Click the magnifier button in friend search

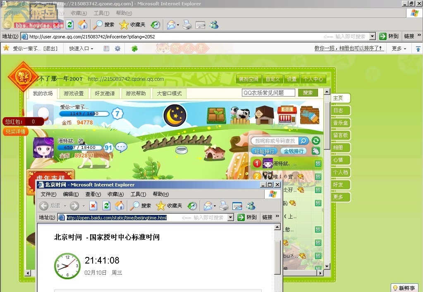click(304, 141)
